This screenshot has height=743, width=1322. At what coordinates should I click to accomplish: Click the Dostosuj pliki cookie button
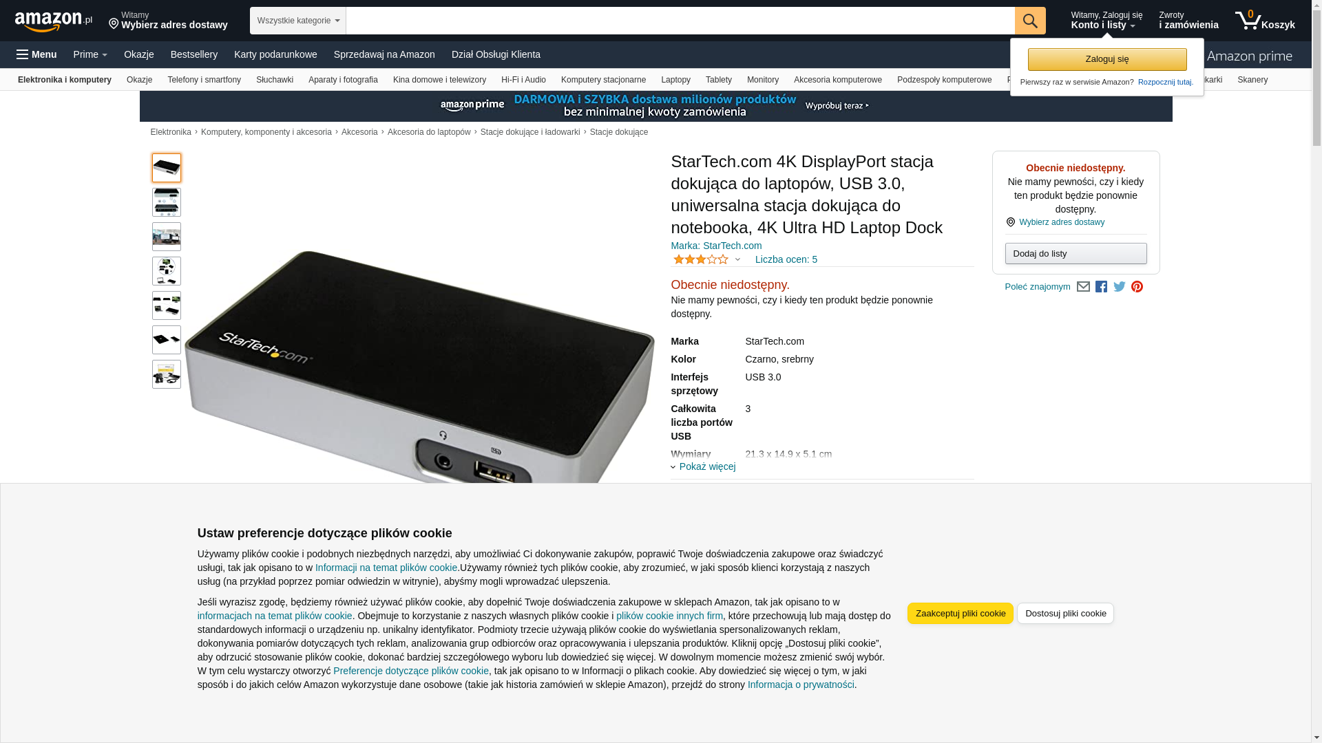pos(1065,613)
